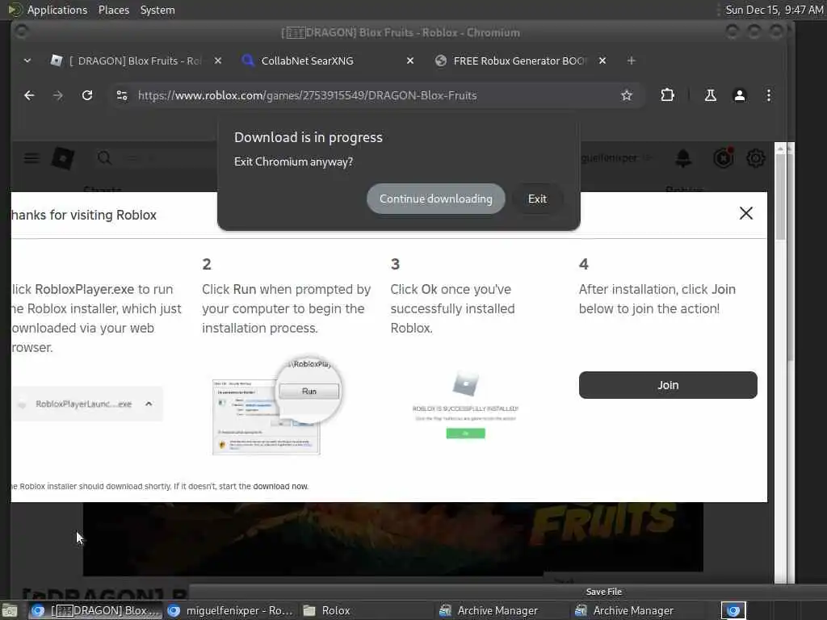827x620 pixels.
Task: Click the 'download now' link
Action: pos(280,486)
